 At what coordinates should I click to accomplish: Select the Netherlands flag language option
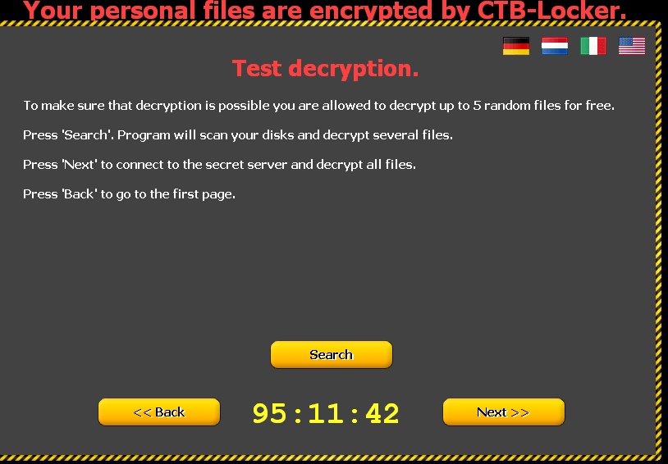coord(554,46)
